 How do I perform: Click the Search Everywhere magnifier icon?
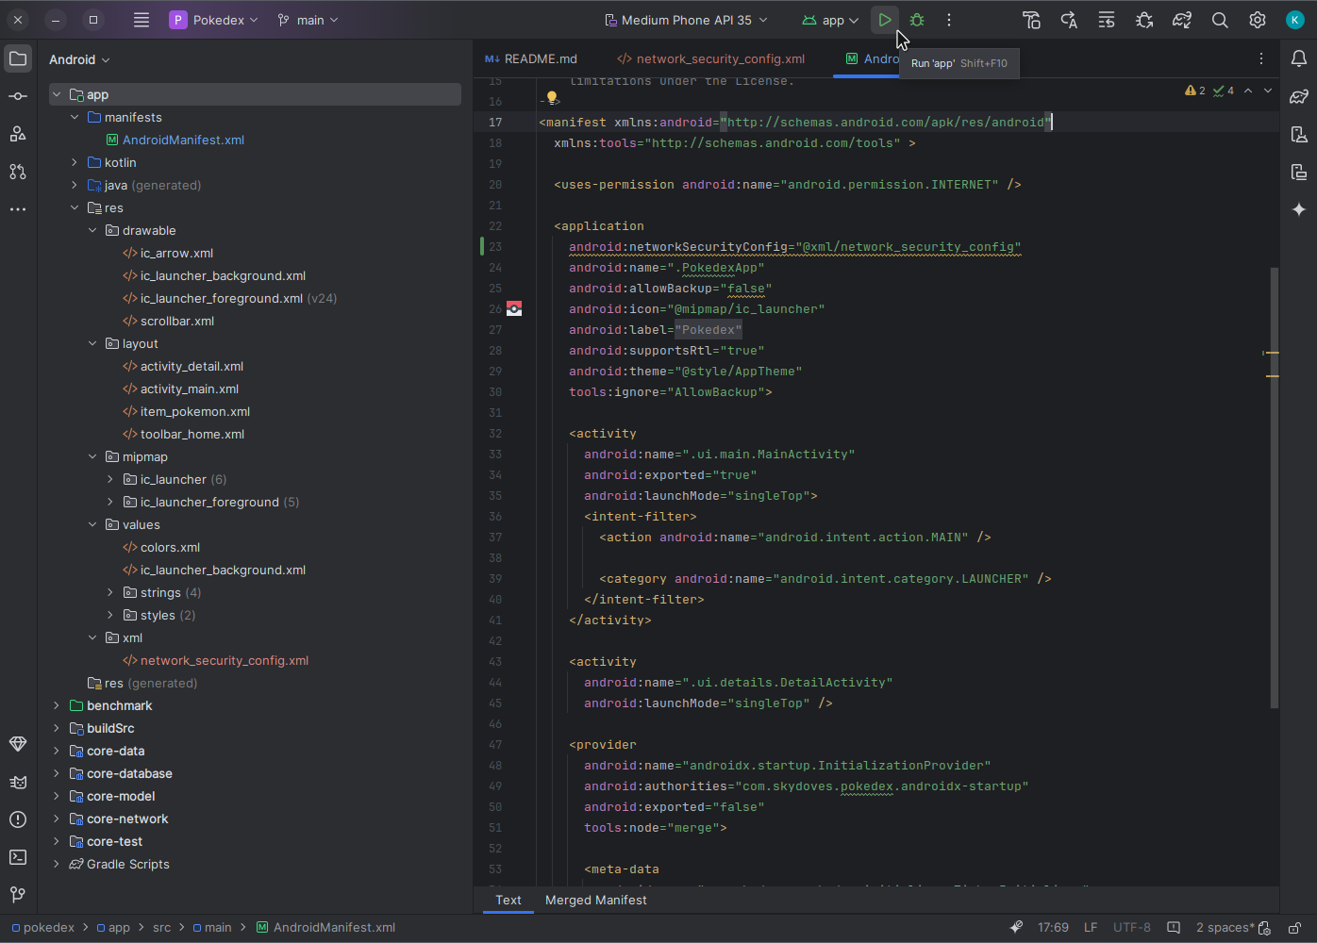(1220, 20)
